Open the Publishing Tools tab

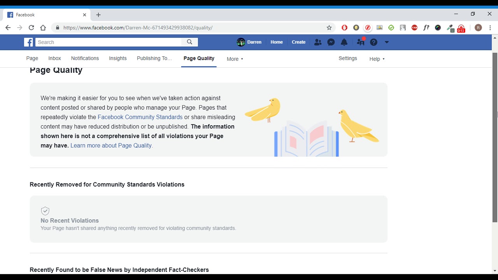(154, 58)
